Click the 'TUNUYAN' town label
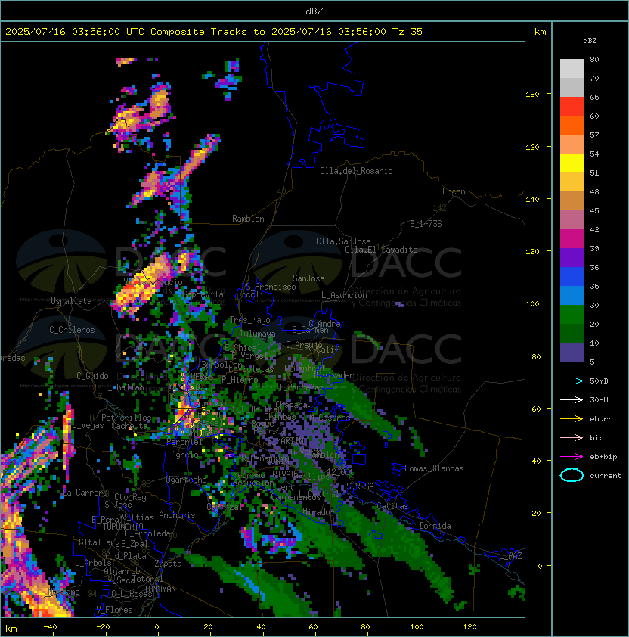Screen dimensions: 629x637 pos(160,589)
